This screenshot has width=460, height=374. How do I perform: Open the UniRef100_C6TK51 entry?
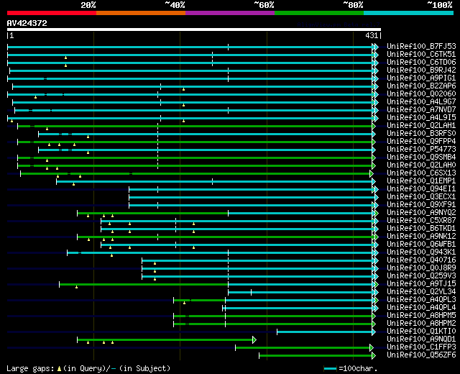421,55
